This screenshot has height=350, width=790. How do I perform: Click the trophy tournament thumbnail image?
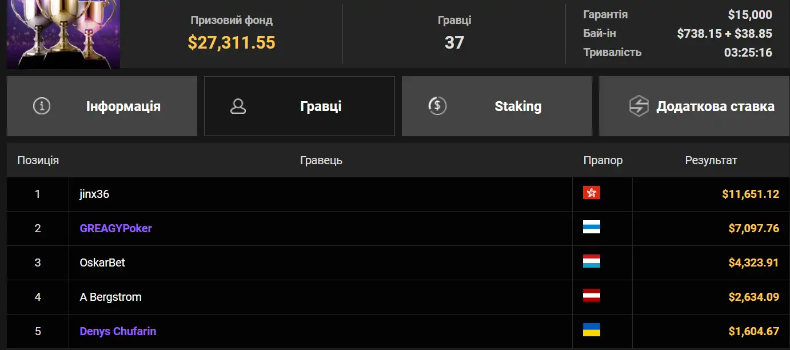63,33
